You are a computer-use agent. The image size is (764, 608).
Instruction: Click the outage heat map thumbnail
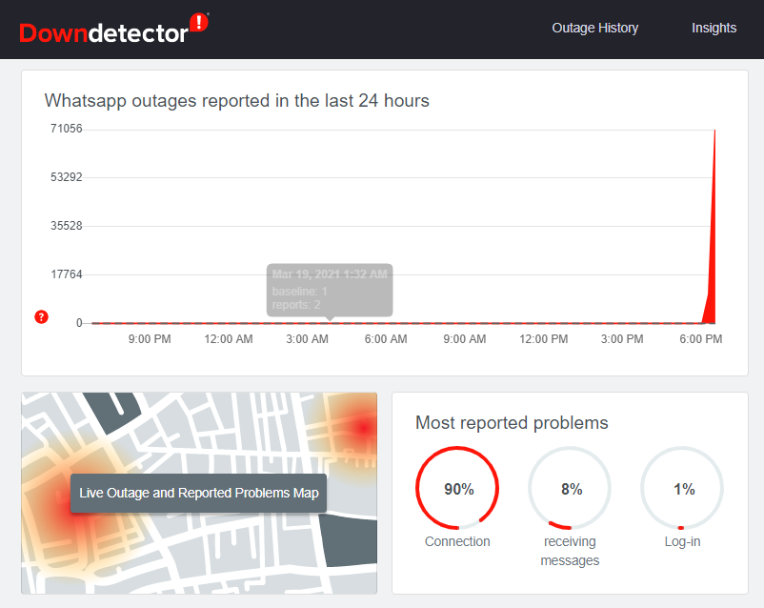199,493
